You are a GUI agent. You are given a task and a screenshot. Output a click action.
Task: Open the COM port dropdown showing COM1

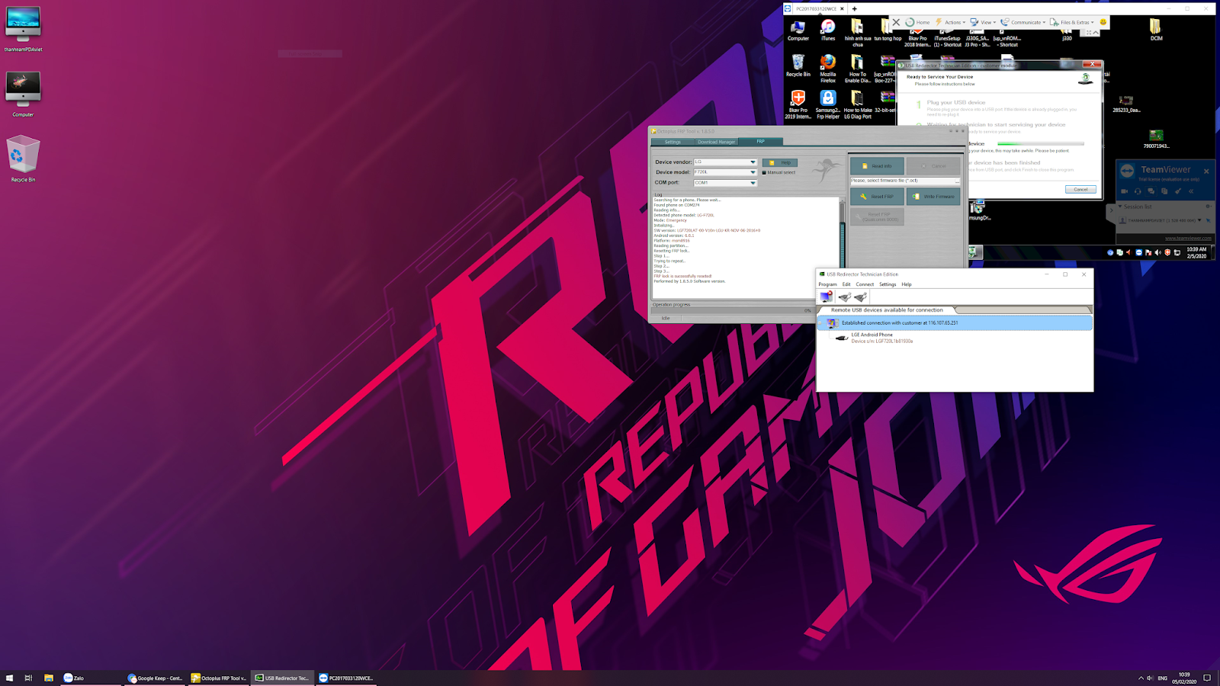tap(725, 183)
